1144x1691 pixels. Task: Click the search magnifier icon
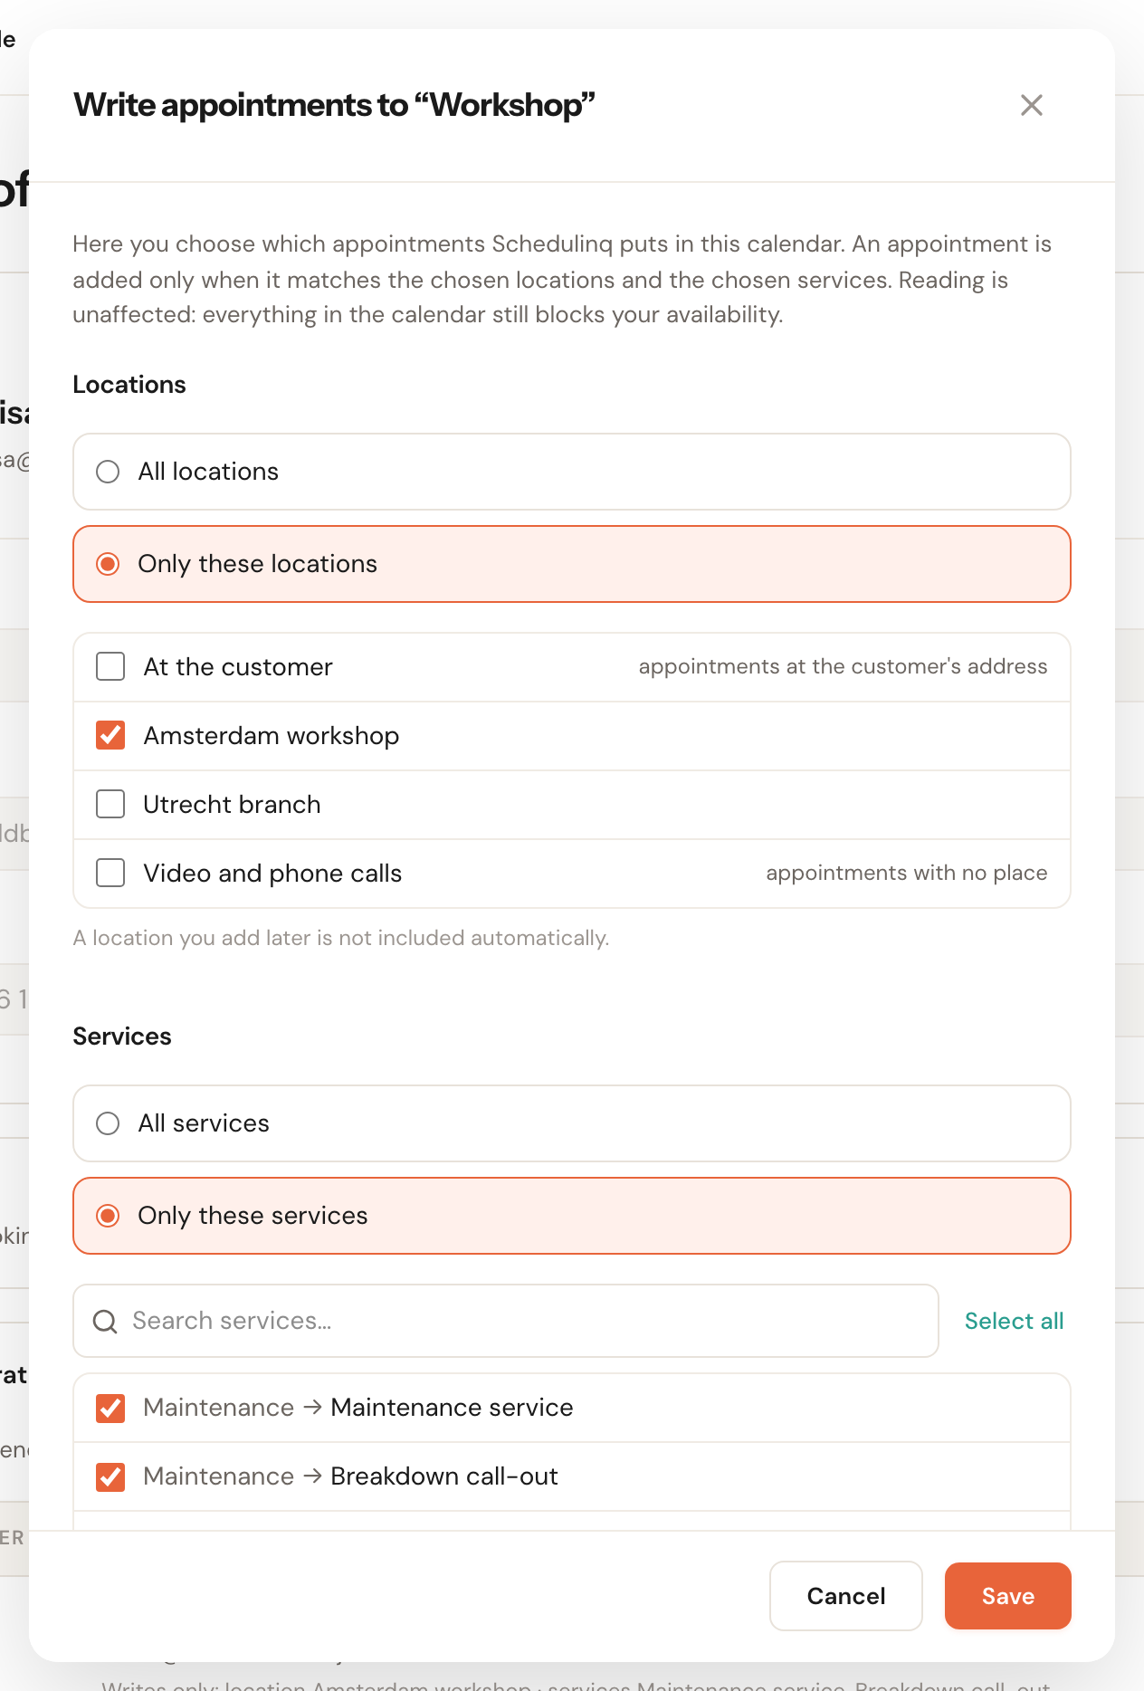(106, 1322)
